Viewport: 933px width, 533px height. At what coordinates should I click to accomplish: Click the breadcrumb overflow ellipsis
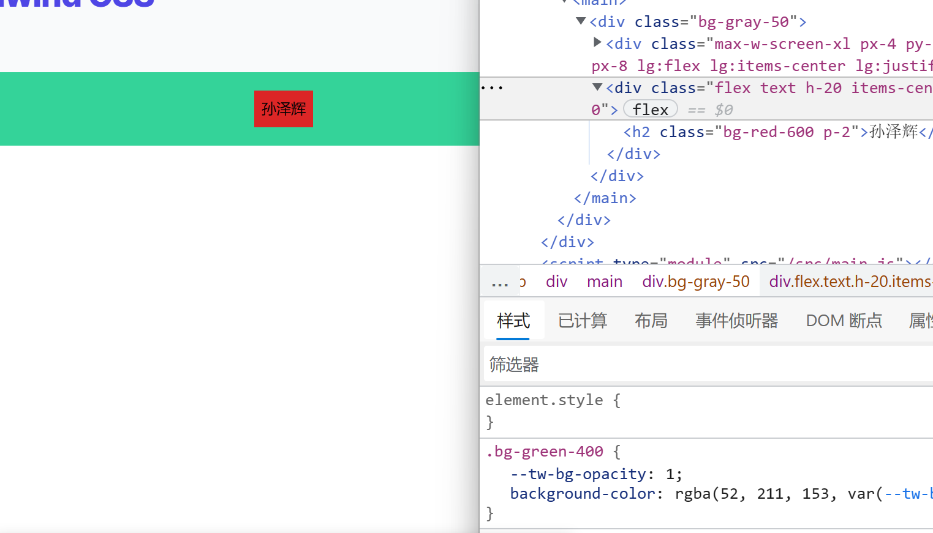click(500, 282)
